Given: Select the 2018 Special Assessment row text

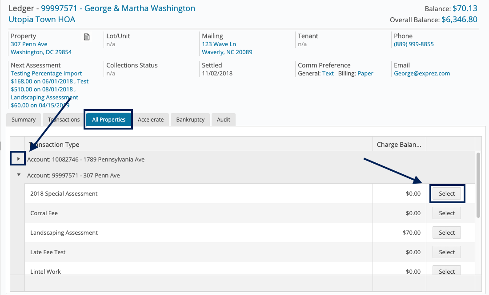Looking at the screenshot, I should click(x=64, y=193).
